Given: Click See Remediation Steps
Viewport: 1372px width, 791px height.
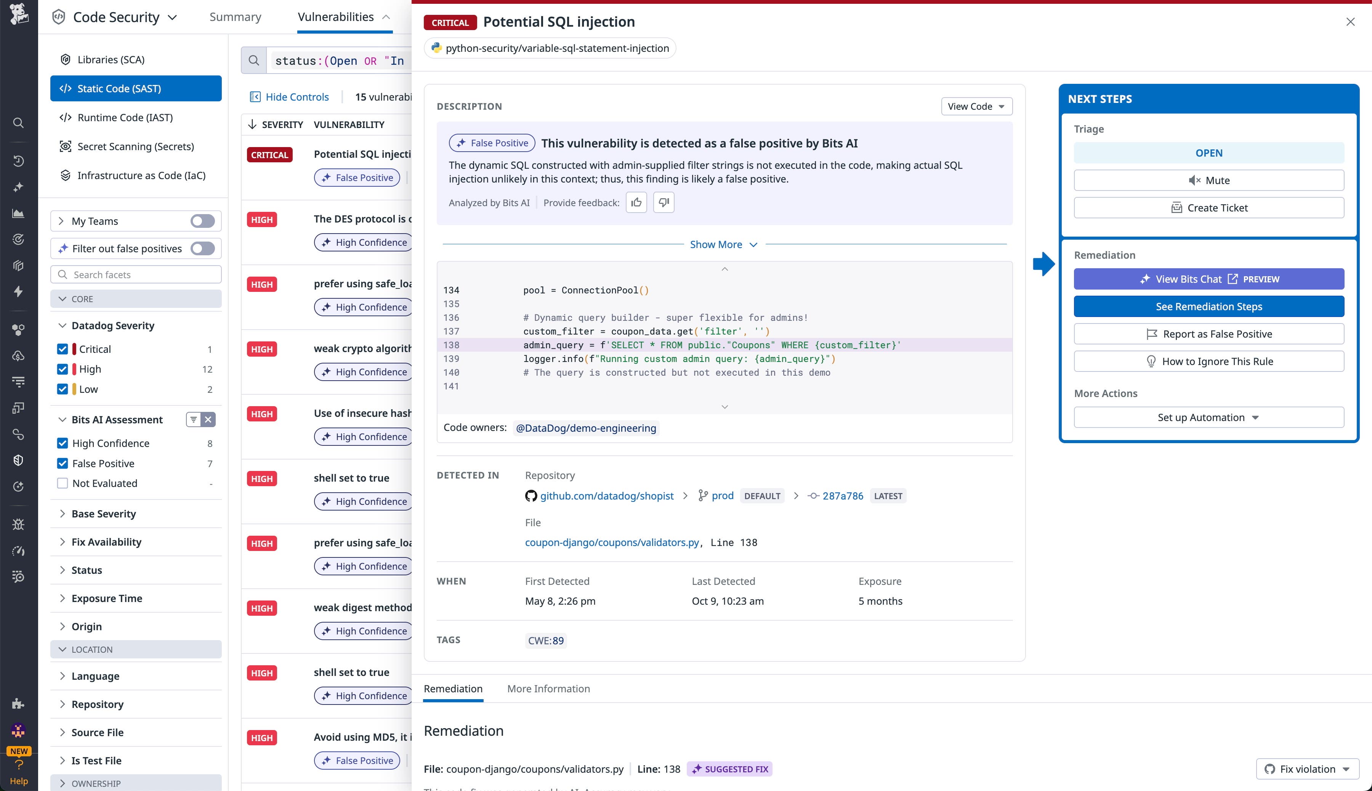Looking at the screenshot, I should pos(1209,306).
